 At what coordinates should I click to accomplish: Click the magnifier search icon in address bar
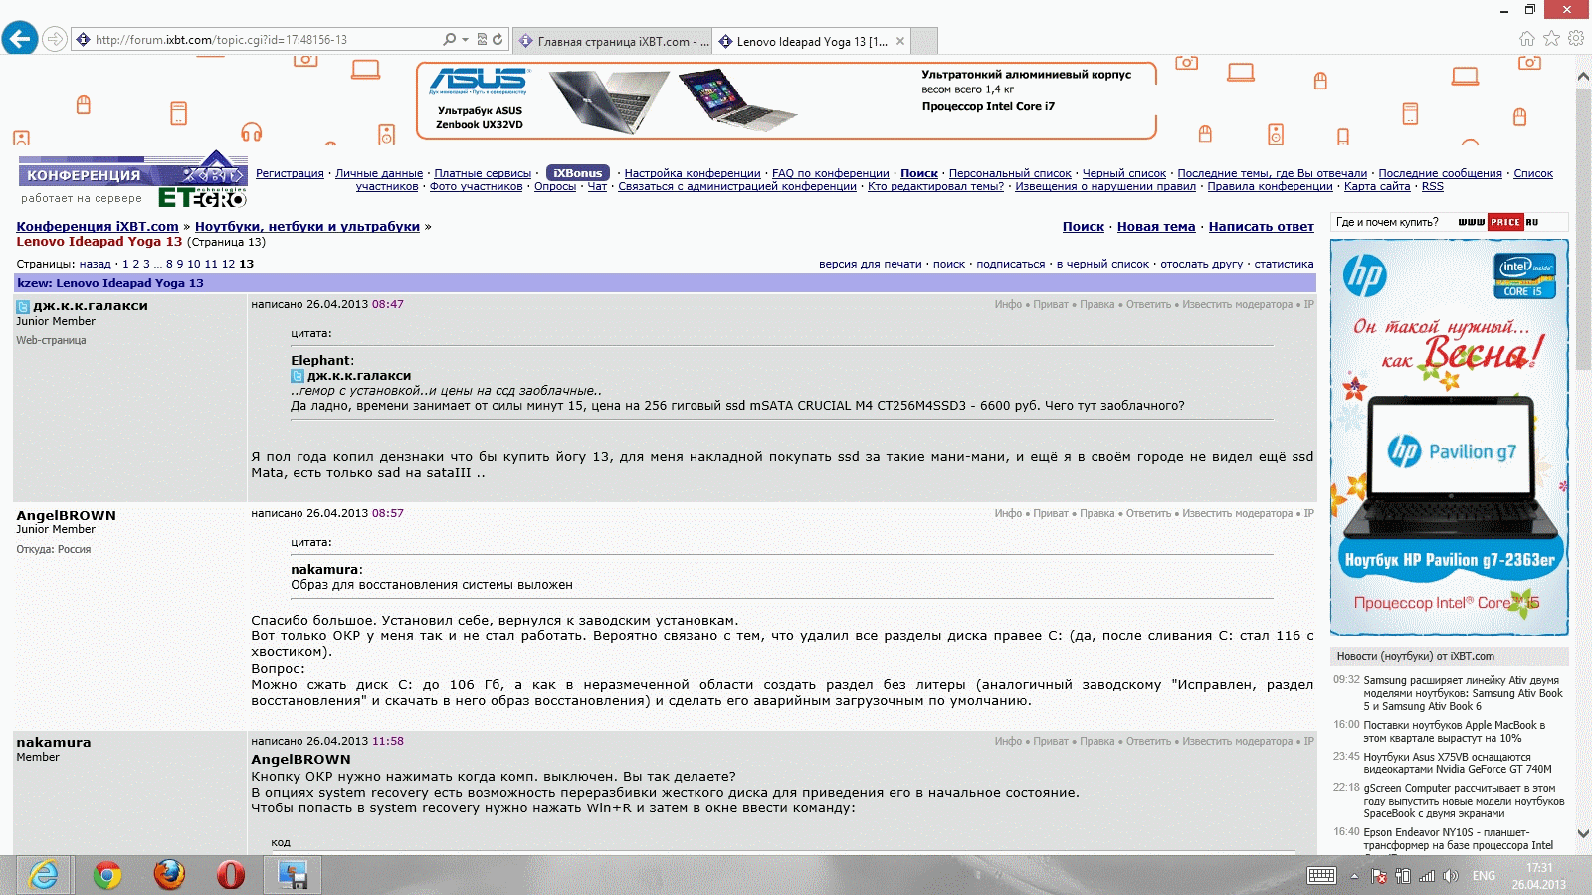[x=449, y=40]
